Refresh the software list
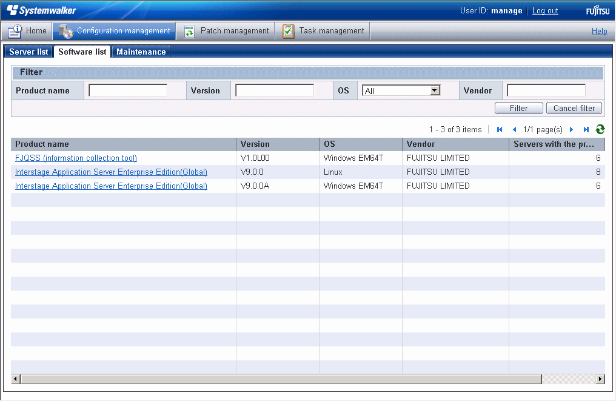 click(x=600, y=129)
